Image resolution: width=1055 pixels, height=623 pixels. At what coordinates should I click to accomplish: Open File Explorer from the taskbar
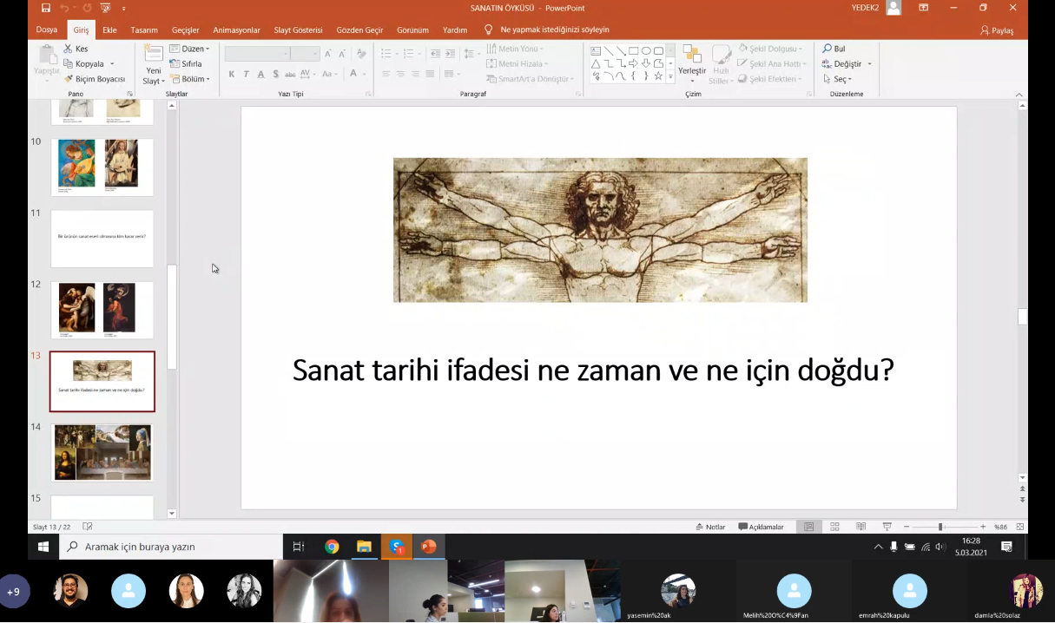(364, 547)
